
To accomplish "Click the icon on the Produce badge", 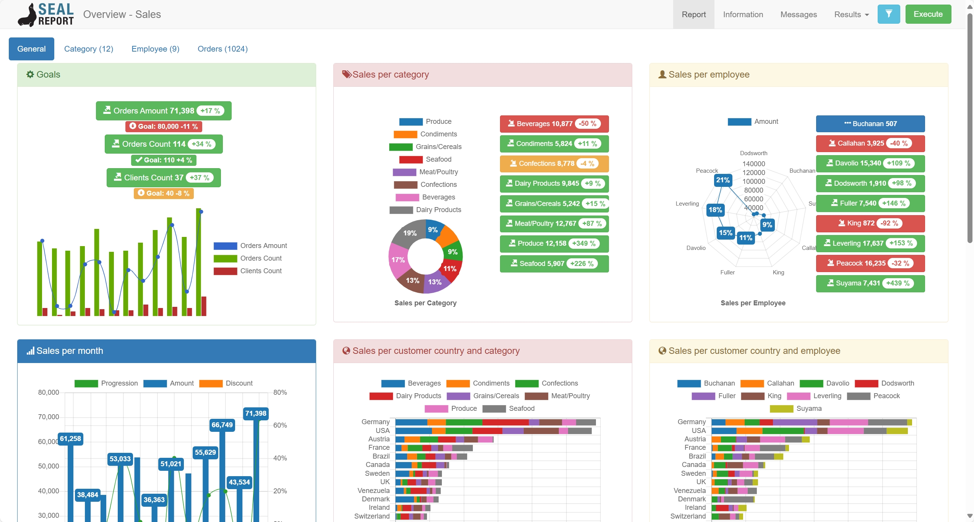I will pos(512,243).
